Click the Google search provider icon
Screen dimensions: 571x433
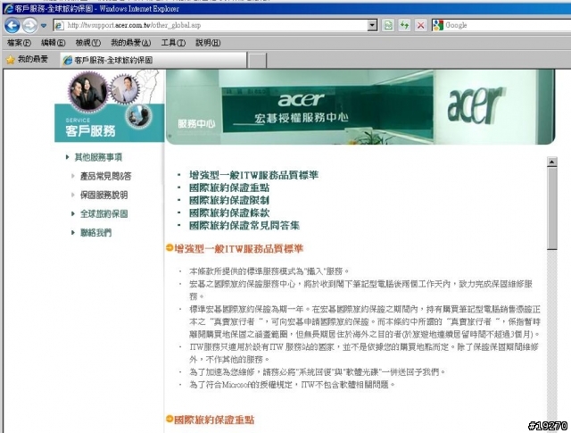click(437, 25)
